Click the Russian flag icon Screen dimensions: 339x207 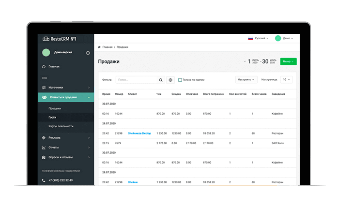tap(250, 38)
